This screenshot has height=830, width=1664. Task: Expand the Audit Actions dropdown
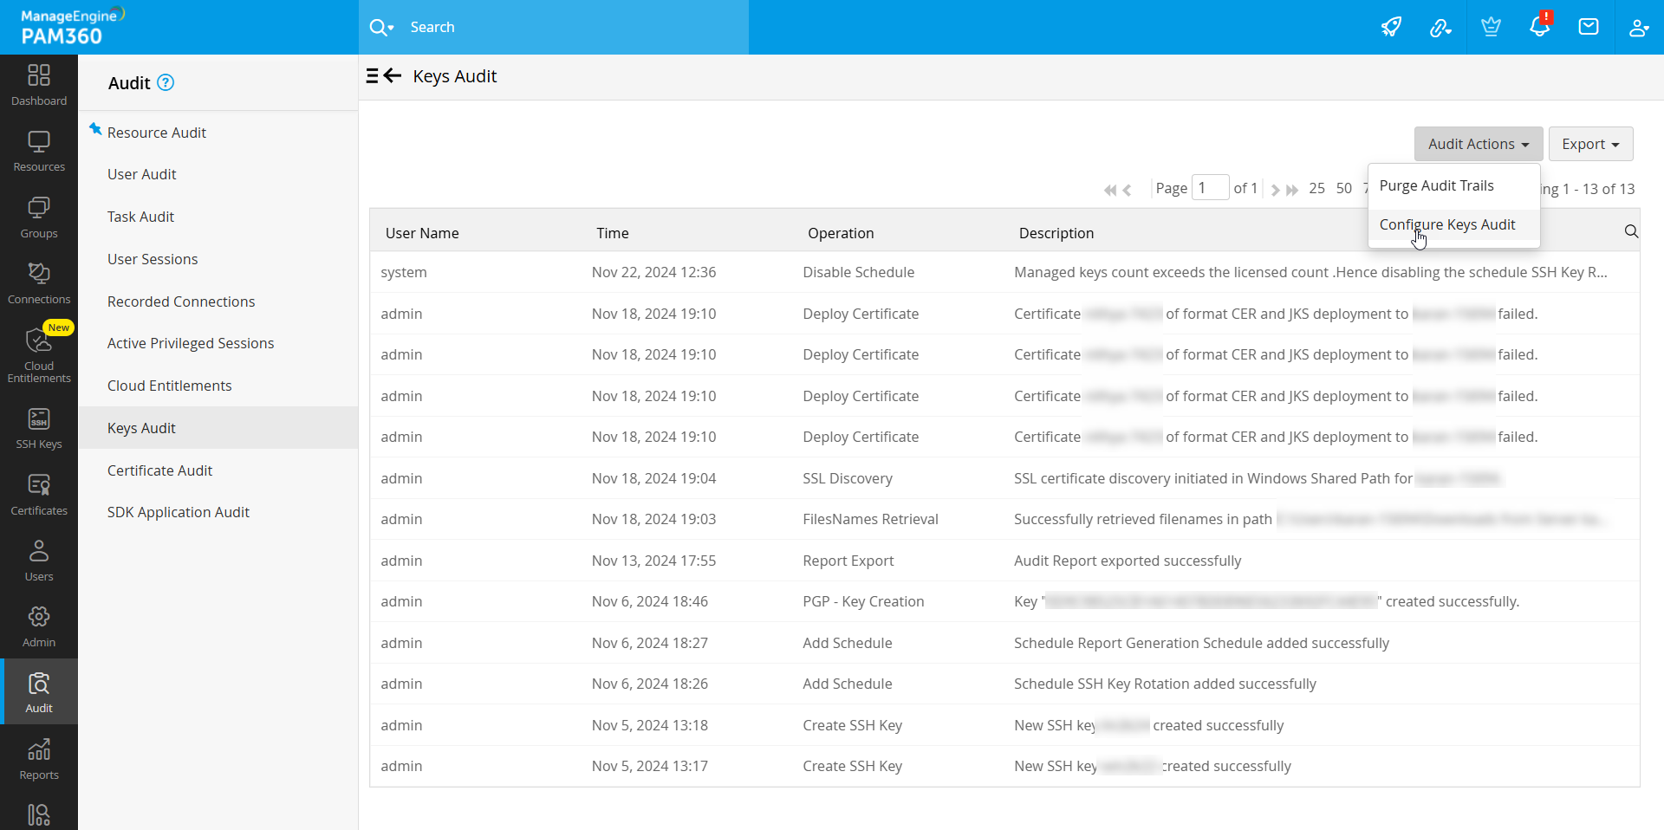coord(1478,144)
